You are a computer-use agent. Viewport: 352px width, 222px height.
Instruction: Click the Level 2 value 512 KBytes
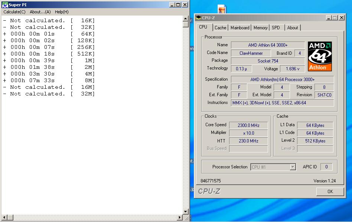pyautogui.click(x=315, y=141)
